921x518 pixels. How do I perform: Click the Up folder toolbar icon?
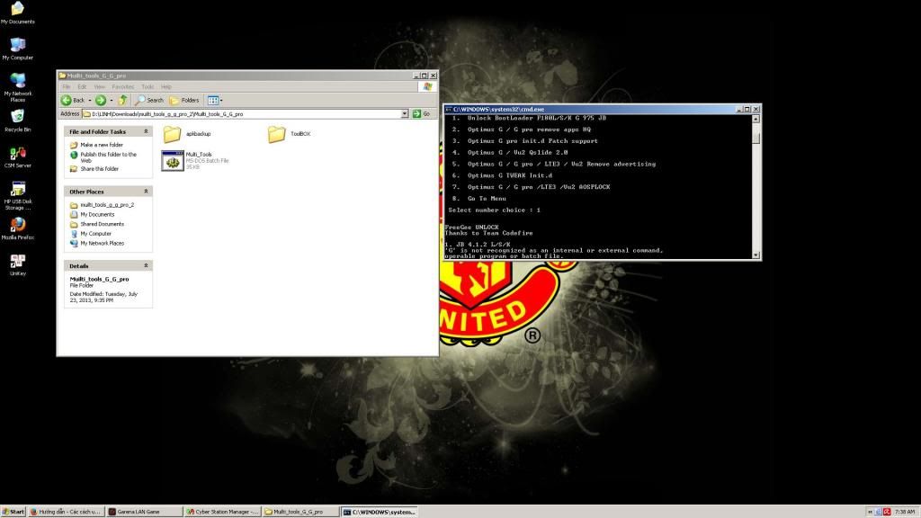(x=122, y=101)
